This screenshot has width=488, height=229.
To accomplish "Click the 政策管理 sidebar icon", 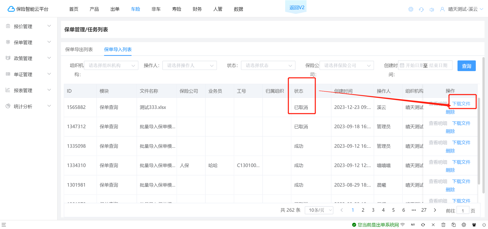I will (x=8, y=58).
